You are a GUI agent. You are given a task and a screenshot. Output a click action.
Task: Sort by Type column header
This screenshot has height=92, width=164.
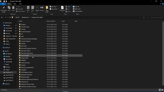click(x=68, y=21)
